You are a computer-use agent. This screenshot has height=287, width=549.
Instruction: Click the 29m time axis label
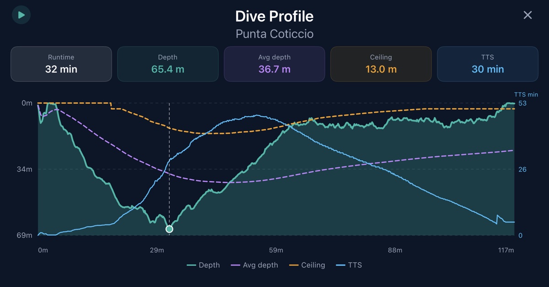pos(157,250)
